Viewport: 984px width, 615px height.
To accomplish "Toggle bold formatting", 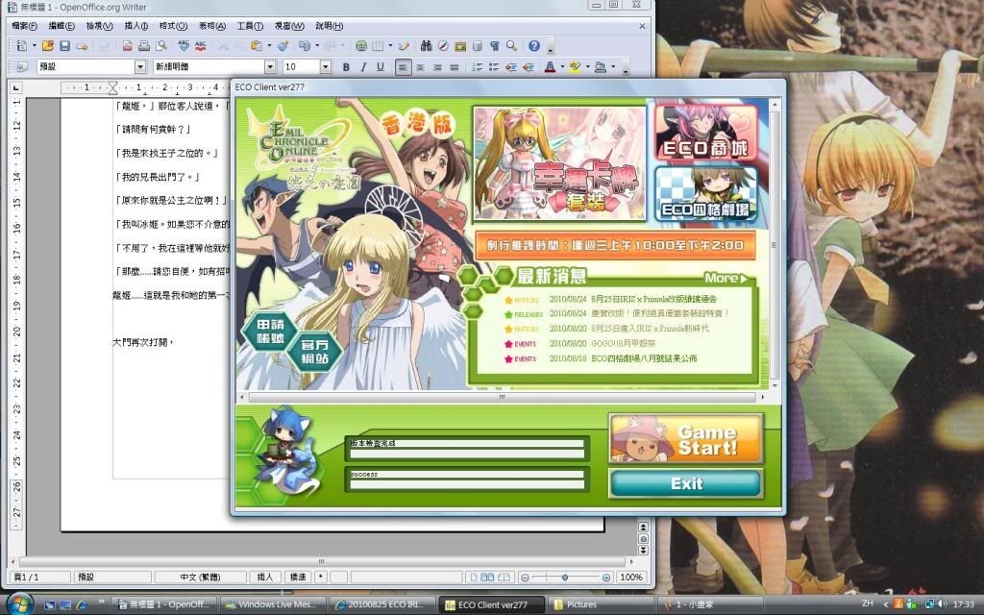I will [x=346, y=67].
